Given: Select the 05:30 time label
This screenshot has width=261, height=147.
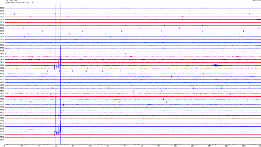Looking at the screenshot, I should click(2, 39).
